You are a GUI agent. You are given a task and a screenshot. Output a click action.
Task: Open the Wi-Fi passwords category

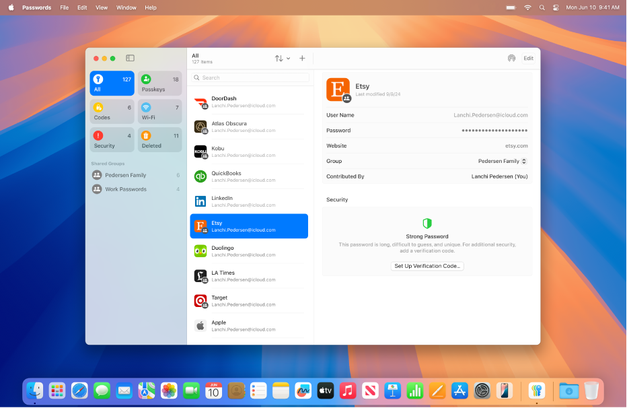pos(159,111)
